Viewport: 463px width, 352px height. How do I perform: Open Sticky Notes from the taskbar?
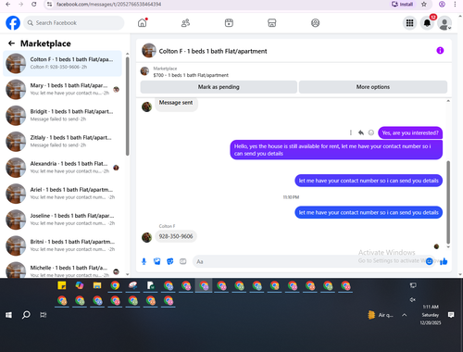pyautogui.click(x=62, y=285)
